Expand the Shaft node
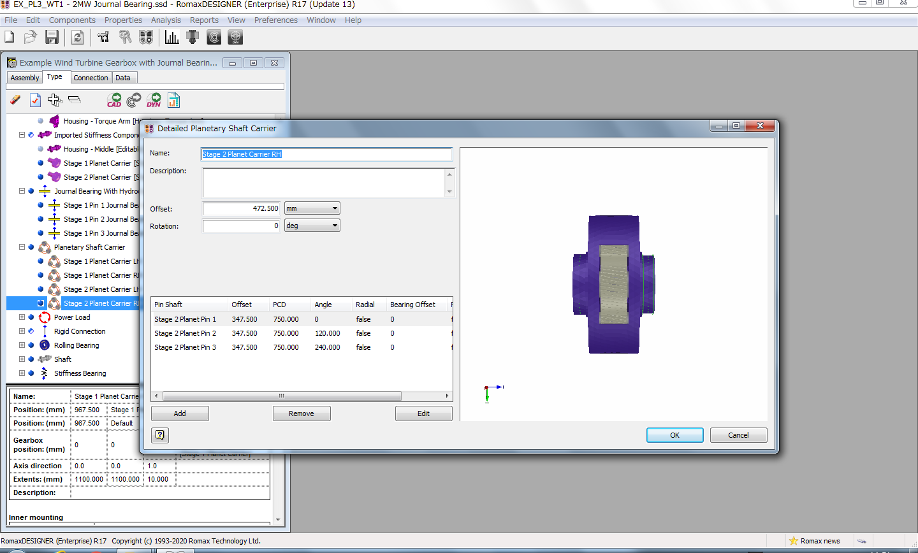The height and width of the screenshot is (553, 918). tap(22, 359)
